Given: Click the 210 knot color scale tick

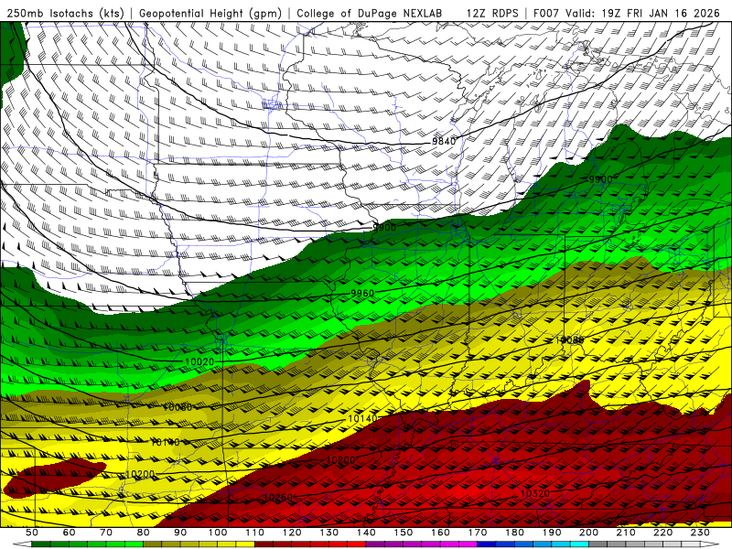Looking at the screenshot, I should pyautogui.click(x=626, y=533).
